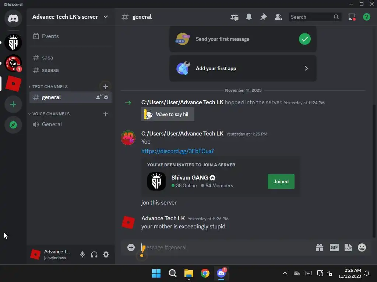Open GIF picker
This screenshot has height=282, width=377.
(x=334, y=247)
